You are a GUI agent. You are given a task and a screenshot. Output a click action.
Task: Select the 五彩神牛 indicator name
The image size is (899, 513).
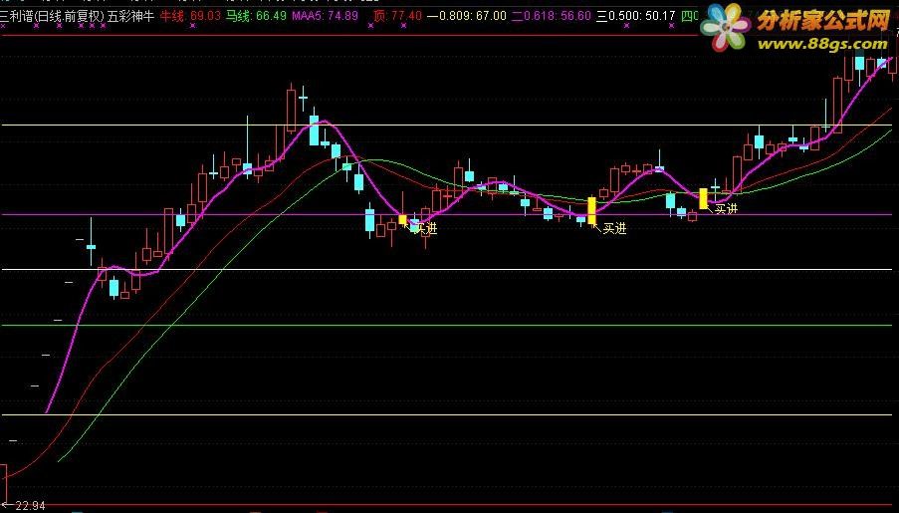tap(130, 16)
